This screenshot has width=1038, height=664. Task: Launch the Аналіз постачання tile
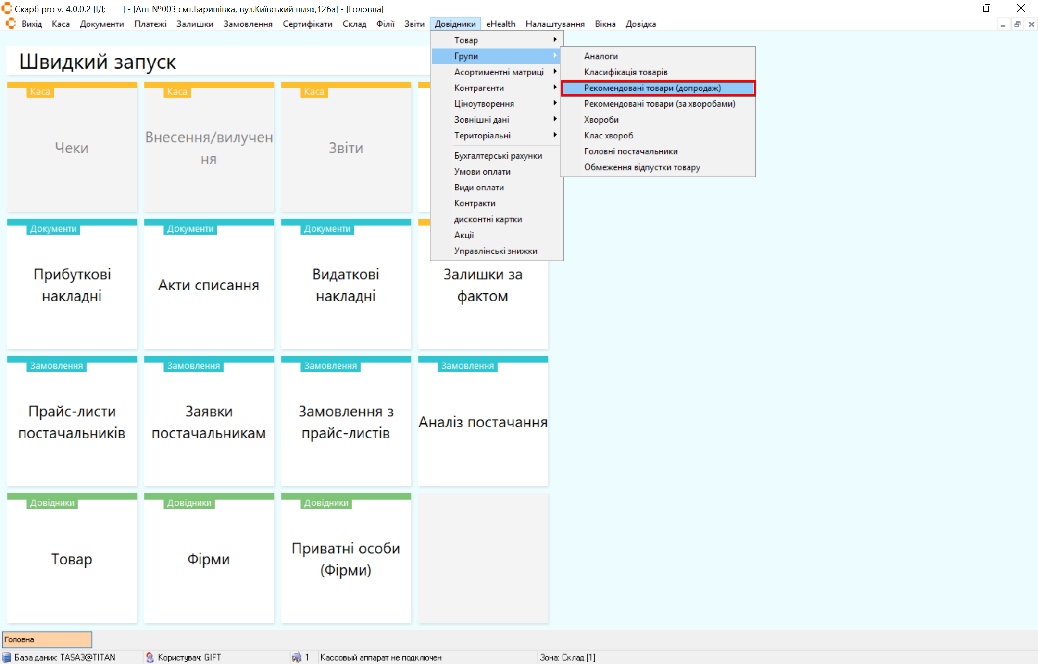click(x=483, y=422)
